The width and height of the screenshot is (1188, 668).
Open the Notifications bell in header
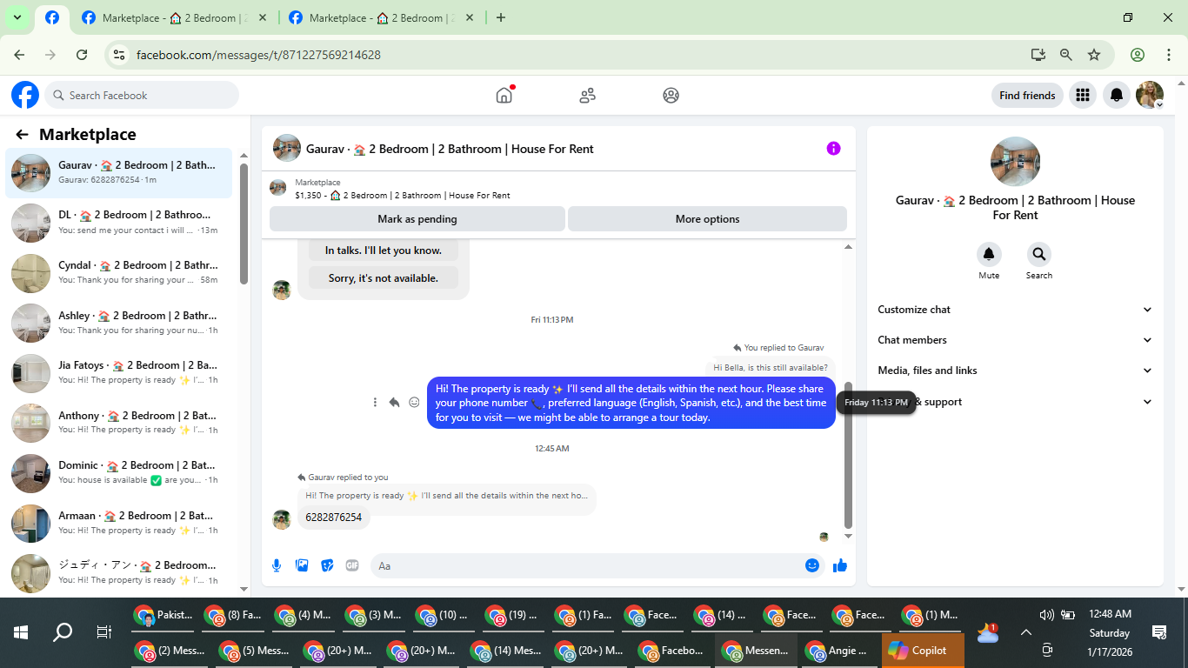click(x=1117, y=95)
